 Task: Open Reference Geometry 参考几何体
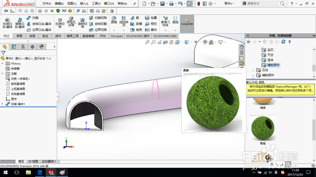(166, 21)
